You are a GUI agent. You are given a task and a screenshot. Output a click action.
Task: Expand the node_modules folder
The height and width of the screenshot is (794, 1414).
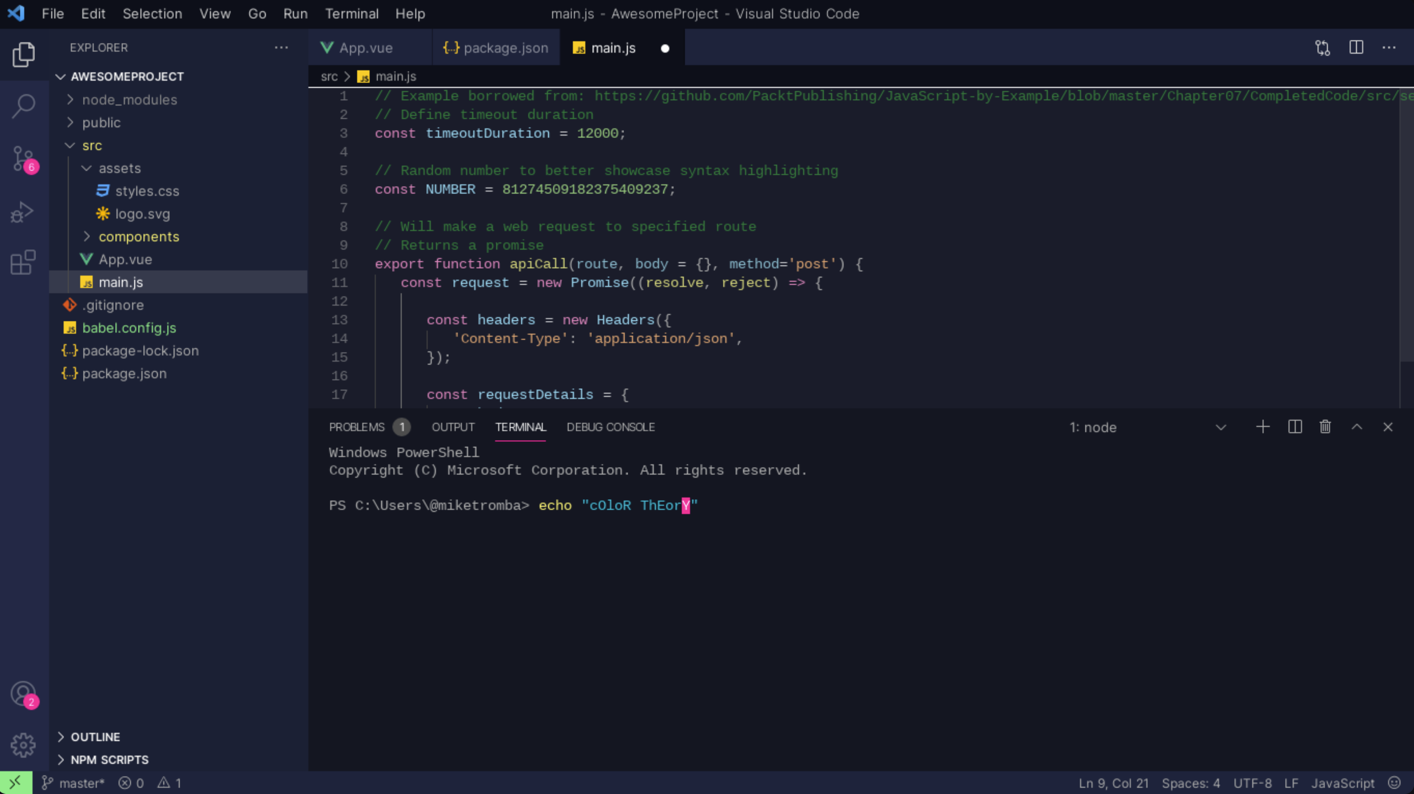[129, 100]
